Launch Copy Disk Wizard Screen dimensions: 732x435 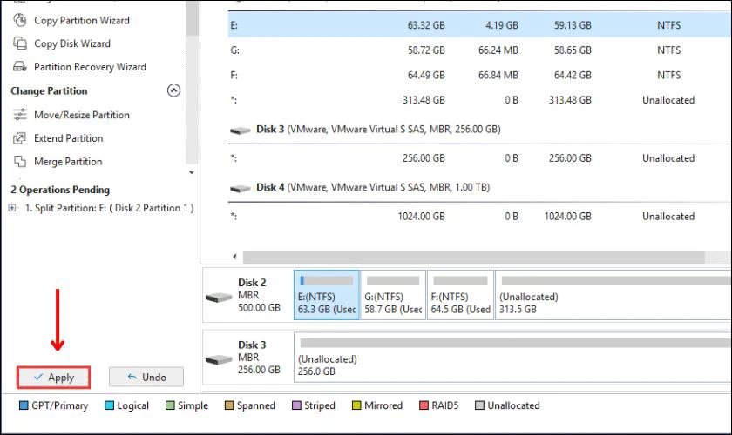(x=72, y=43)
